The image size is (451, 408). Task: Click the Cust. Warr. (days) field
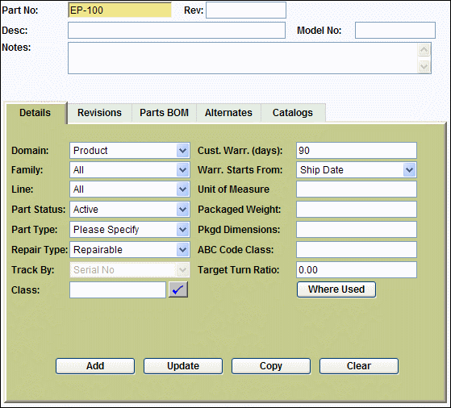pyautogui.click(x=357, y=150)
